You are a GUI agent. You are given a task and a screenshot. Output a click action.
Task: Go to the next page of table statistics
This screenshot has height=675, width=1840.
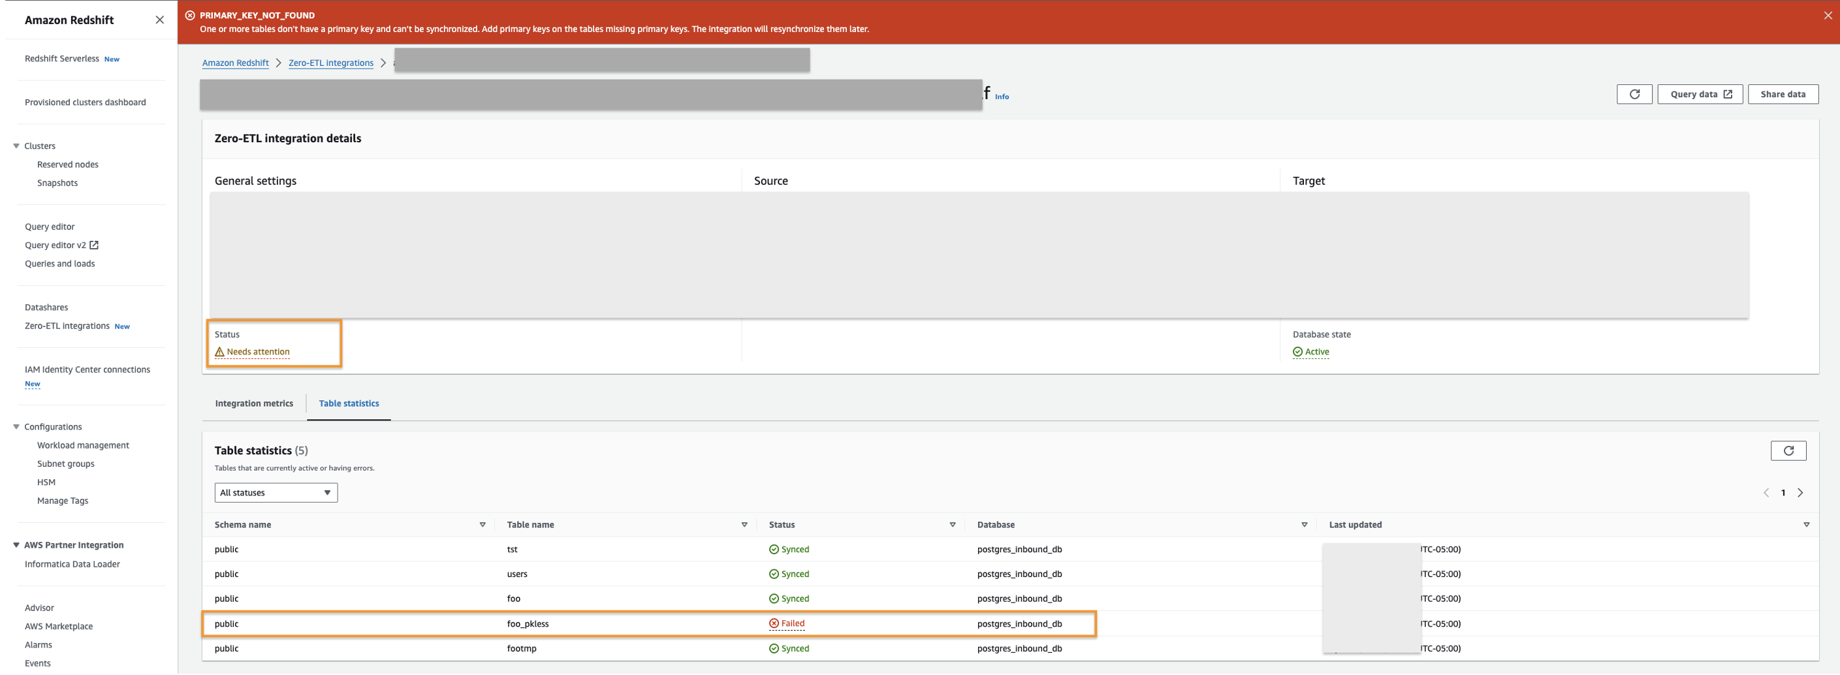pyautogui.click(x=1801, y=493)
